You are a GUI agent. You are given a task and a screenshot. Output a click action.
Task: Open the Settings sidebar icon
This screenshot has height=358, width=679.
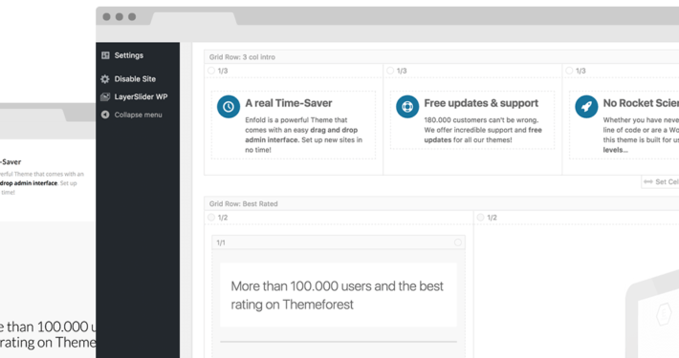coord(105,55)
